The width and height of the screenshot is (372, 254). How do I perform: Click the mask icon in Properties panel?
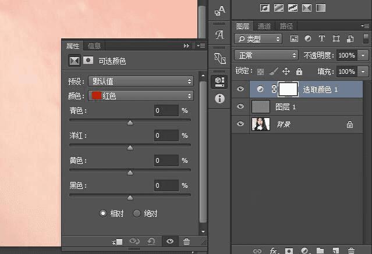[88, 60]
